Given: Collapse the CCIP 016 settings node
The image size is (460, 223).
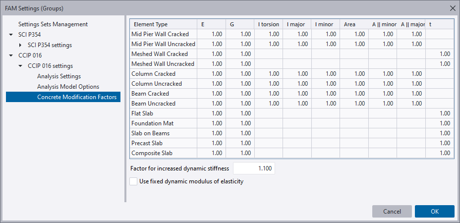Looking at the screenshot, I should 21,66.
